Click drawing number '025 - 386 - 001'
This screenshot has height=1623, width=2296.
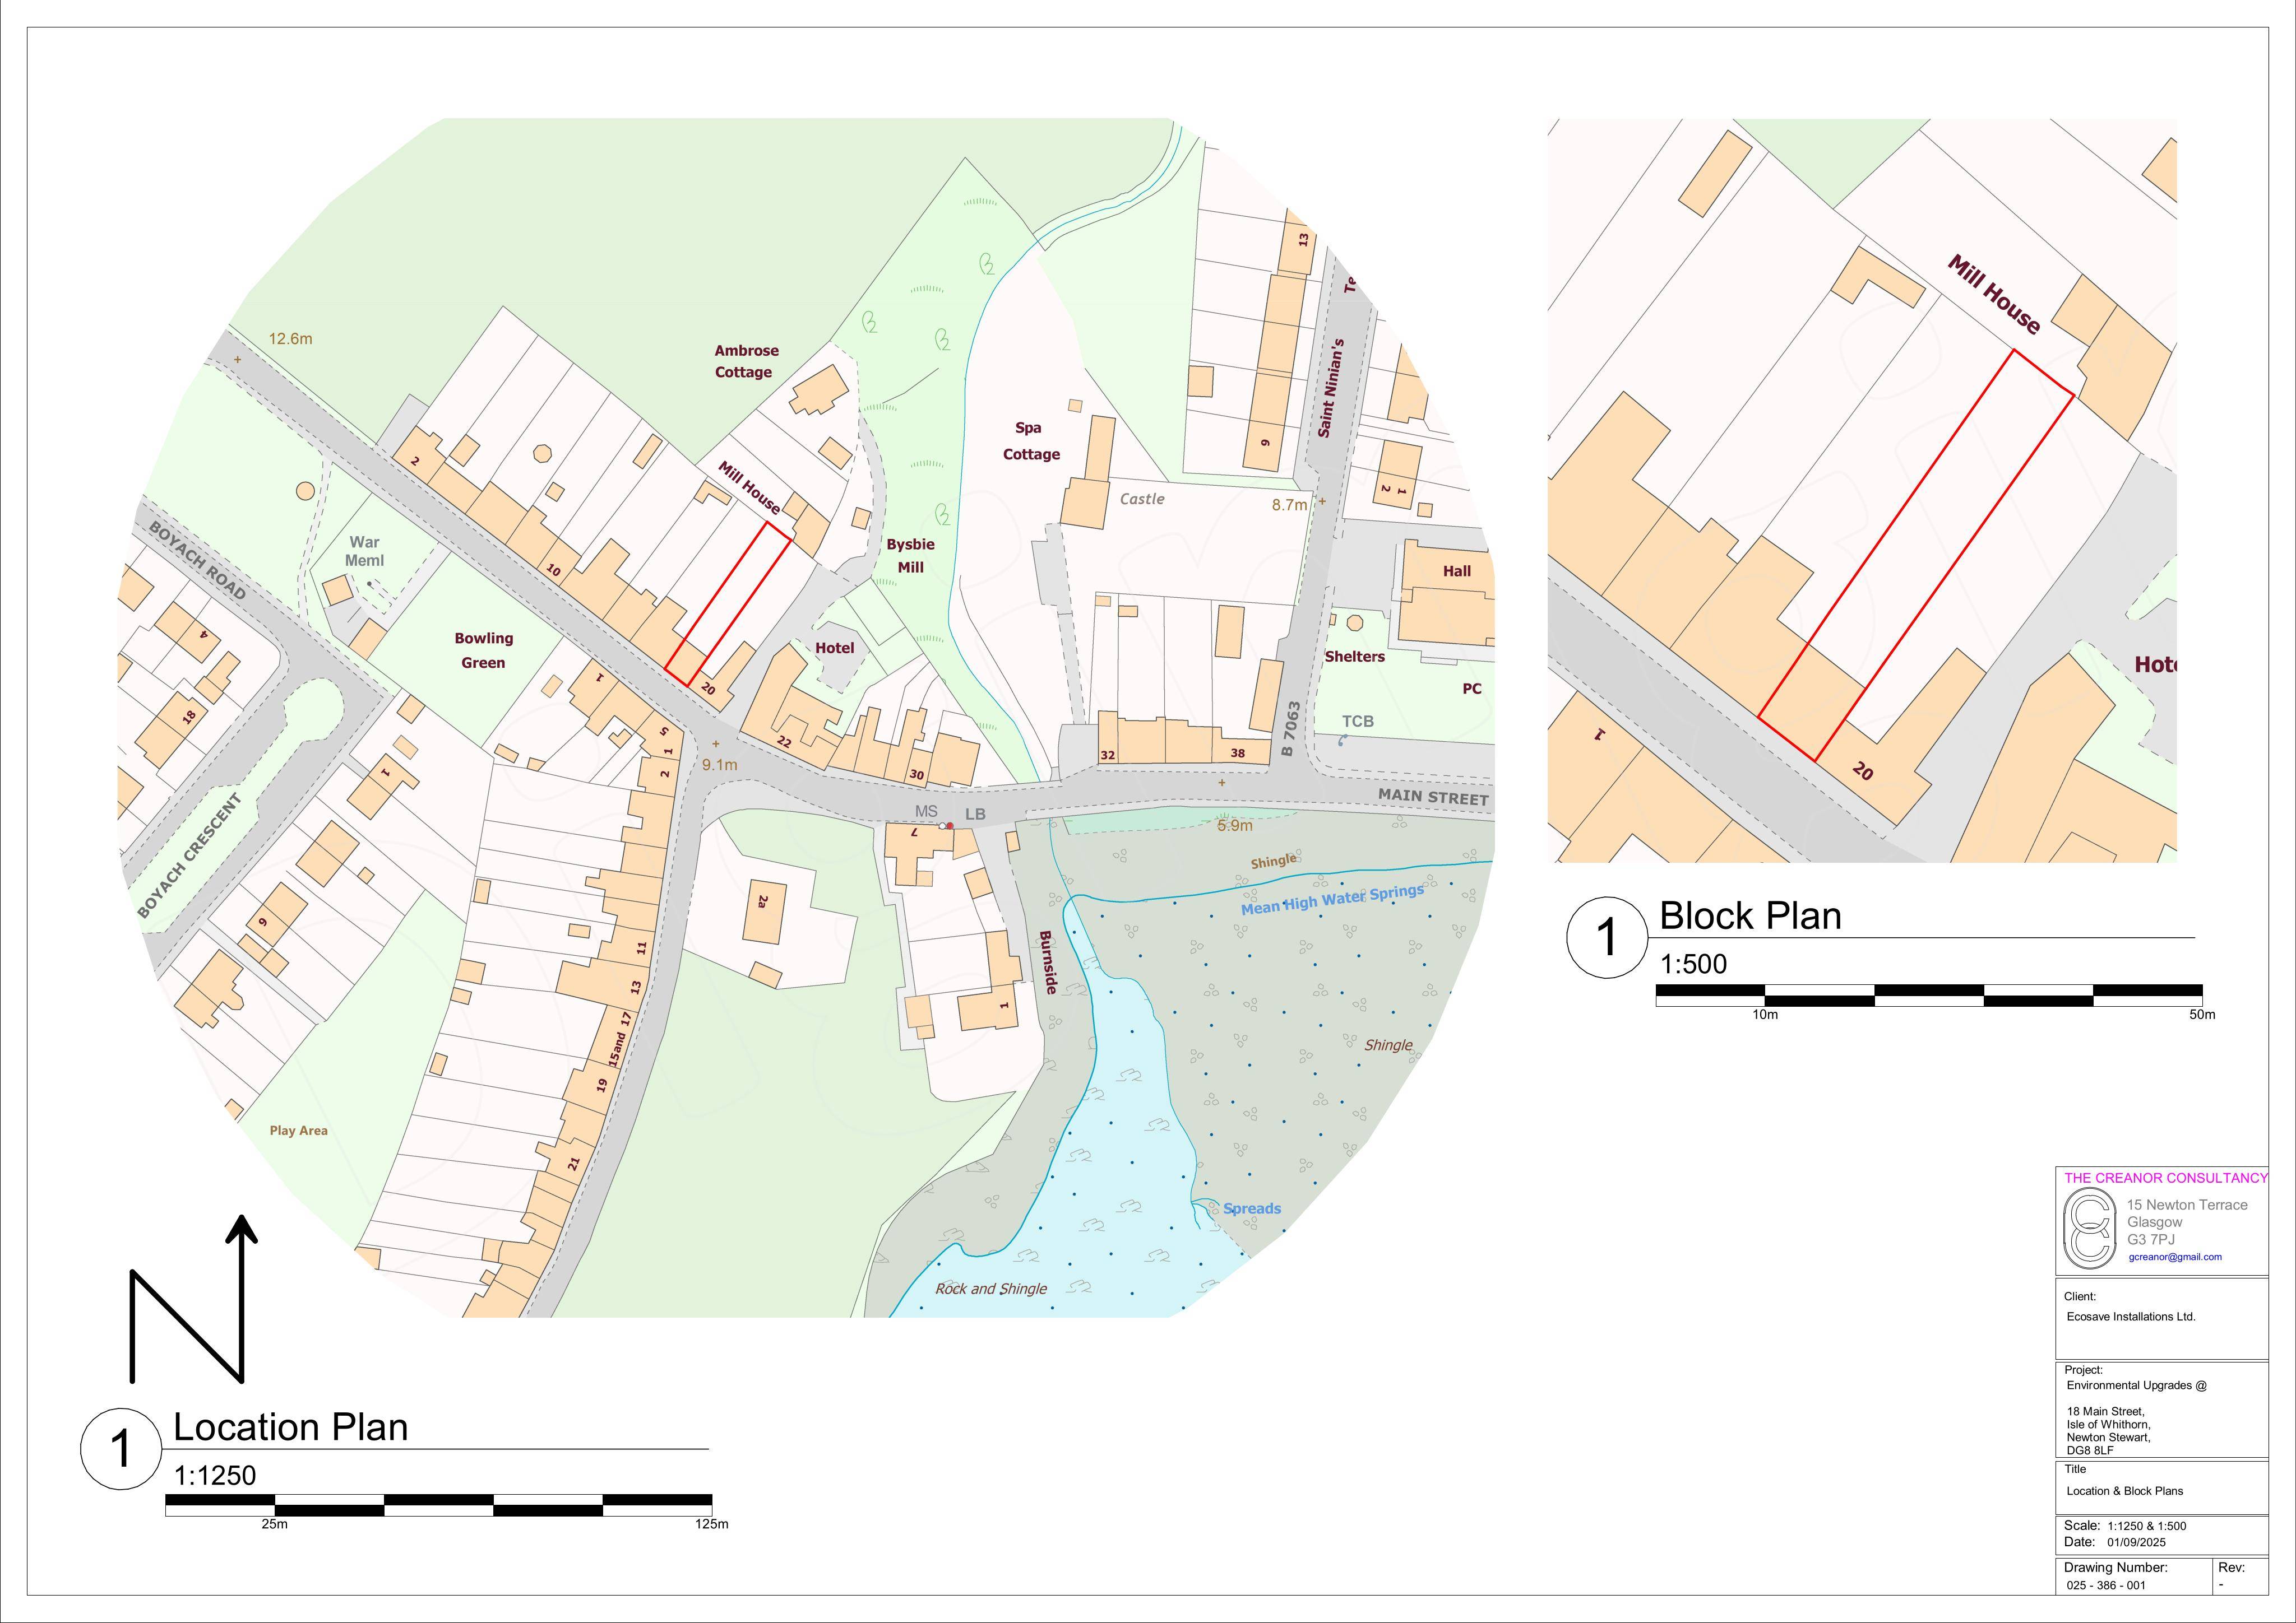coord(2106,1585)
